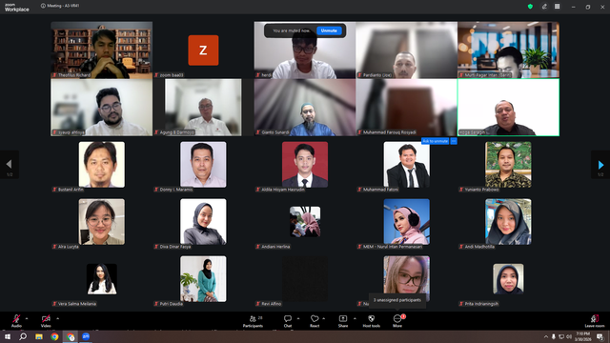Open Windows taskbar search
This screenshot has width=610, height=343.
(23, 336)
